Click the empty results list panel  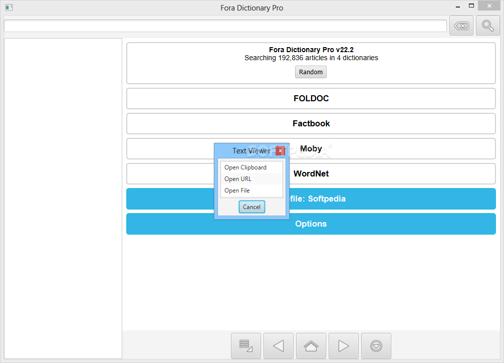[63, 199]
